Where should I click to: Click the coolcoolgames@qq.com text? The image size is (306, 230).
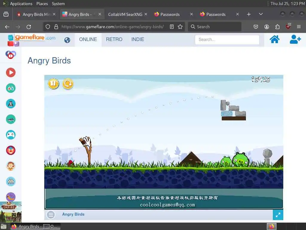(167, 205)
